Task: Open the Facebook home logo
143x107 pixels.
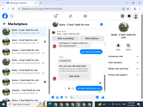Action: coord(5,16)
